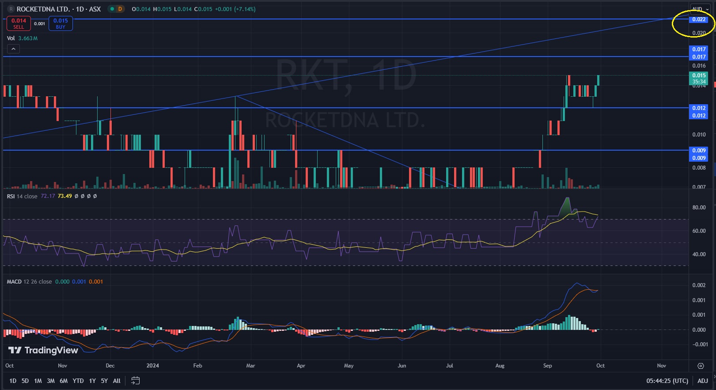Click the green market status dot
The height and width of the screenshot is (390, 716).
click(x=112, y=9)
